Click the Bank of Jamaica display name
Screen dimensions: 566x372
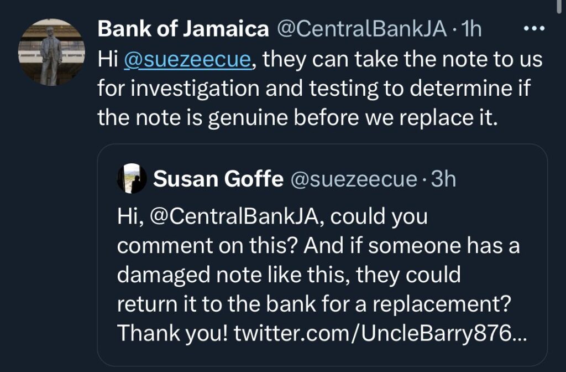[x=183, y=29]
